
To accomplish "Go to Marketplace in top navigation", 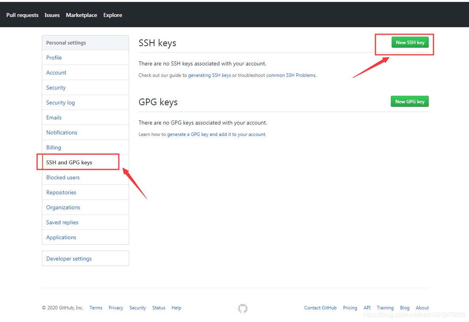I will coord(81,15).
